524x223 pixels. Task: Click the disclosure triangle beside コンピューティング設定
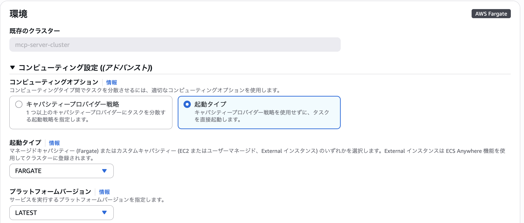click(12, 67)
